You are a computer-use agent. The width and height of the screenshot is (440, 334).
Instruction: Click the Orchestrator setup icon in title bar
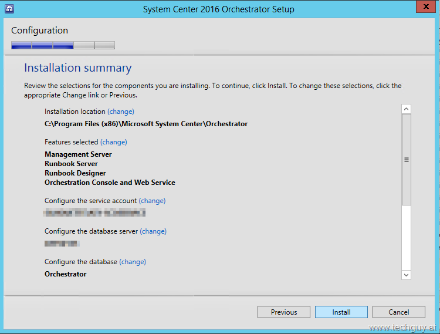point(10,9)
